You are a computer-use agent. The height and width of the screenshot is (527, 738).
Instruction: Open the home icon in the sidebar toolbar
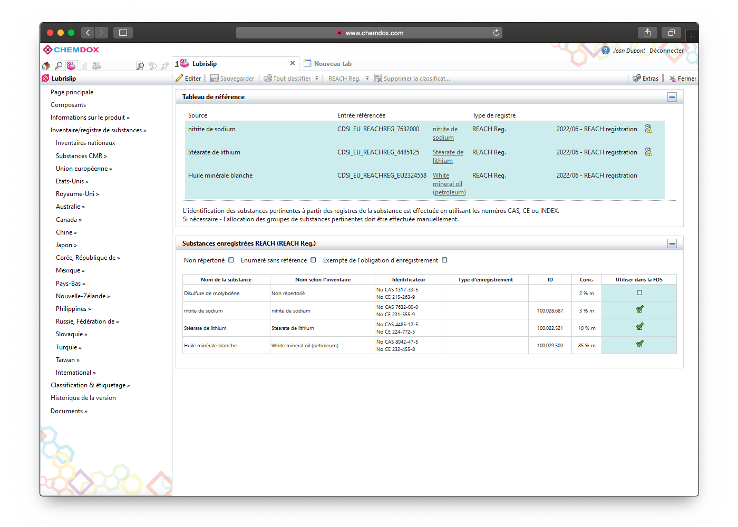click(46, 66)
